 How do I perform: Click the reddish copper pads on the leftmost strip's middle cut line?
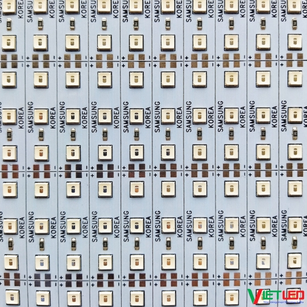(10, 171)
